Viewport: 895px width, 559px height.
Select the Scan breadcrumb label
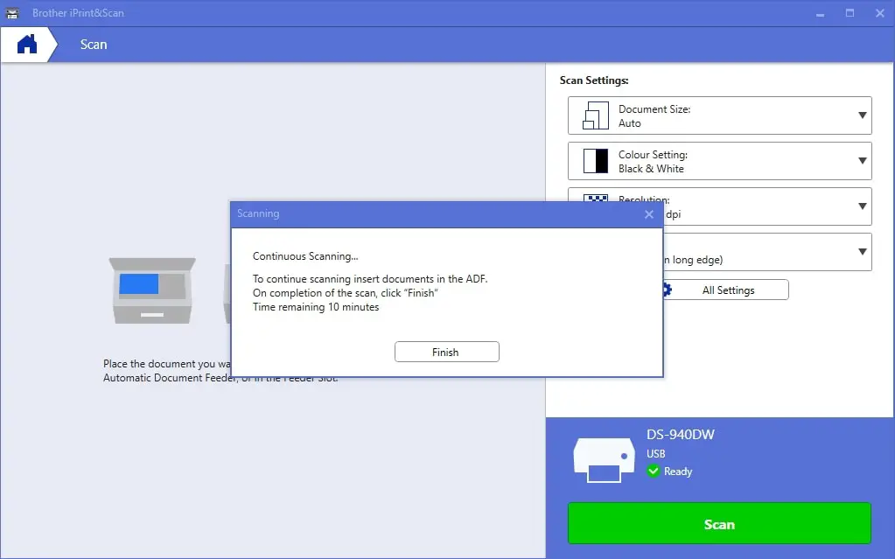tap(94, 45)
